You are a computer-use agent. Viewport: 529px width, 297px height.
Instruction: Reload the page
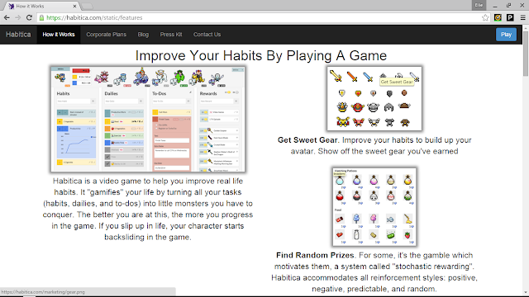30,17
